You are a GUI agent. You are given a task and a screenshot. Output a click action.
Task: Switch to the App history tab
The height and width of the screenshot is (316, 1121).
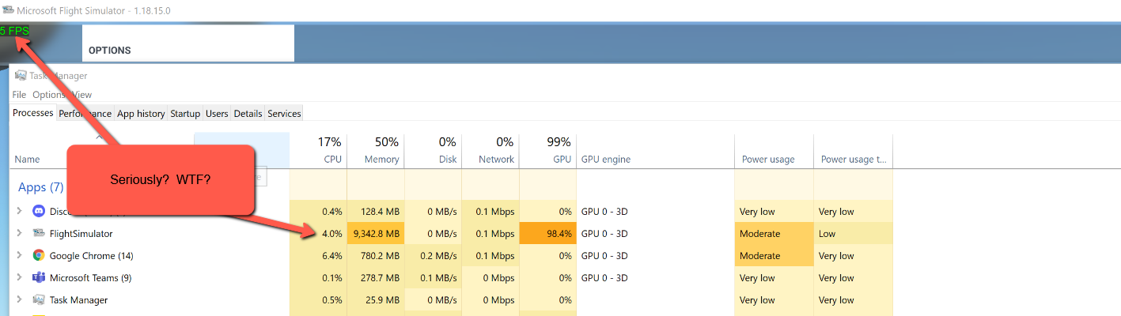(x=141, y=114)
